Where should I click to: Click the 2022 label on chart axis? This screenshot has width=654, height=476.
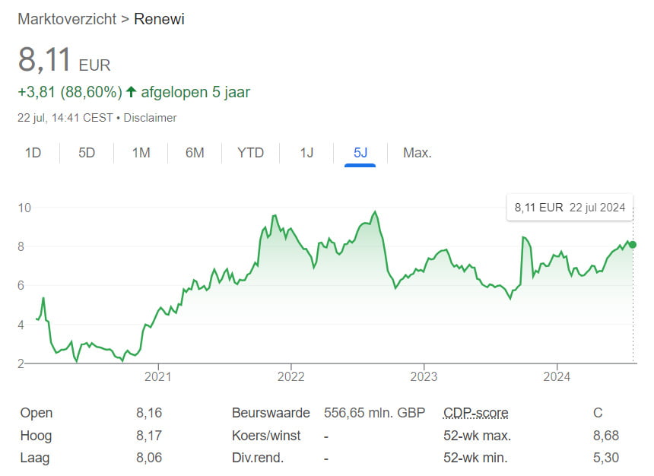[x=290, y=376]
